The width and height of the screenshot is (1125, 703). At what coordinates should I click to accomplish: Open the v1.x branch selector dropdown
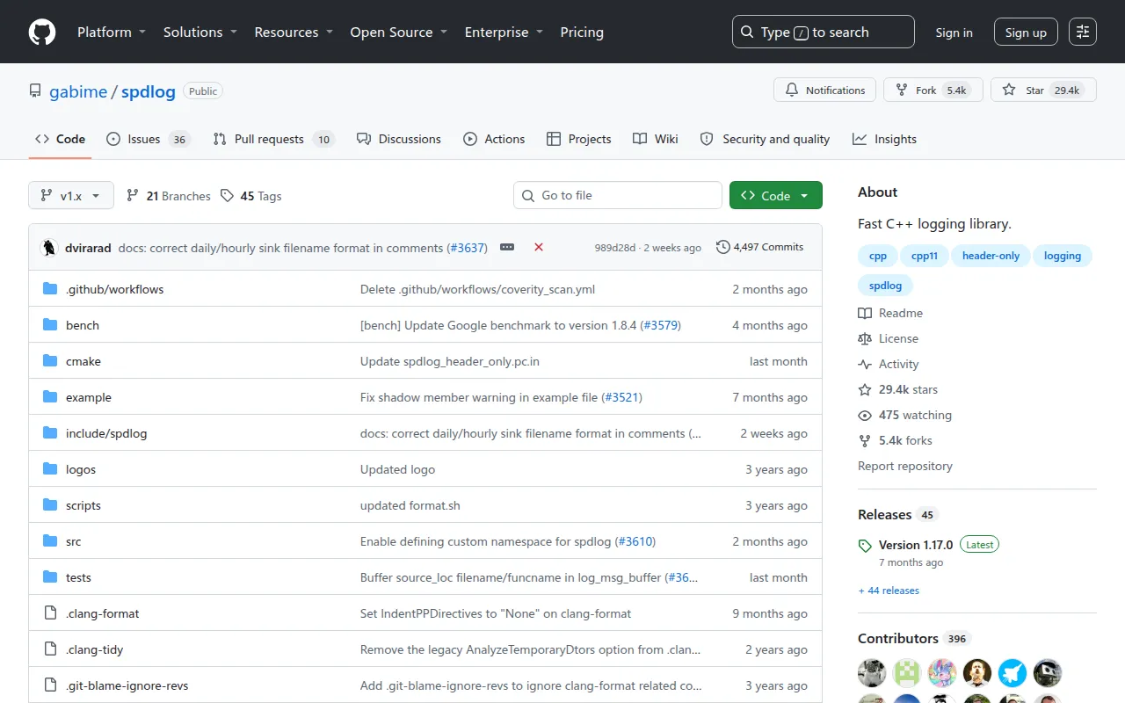coord(71,196)
